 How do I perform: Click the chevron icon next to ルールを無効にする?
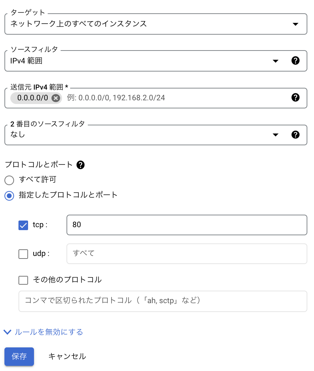7,332
